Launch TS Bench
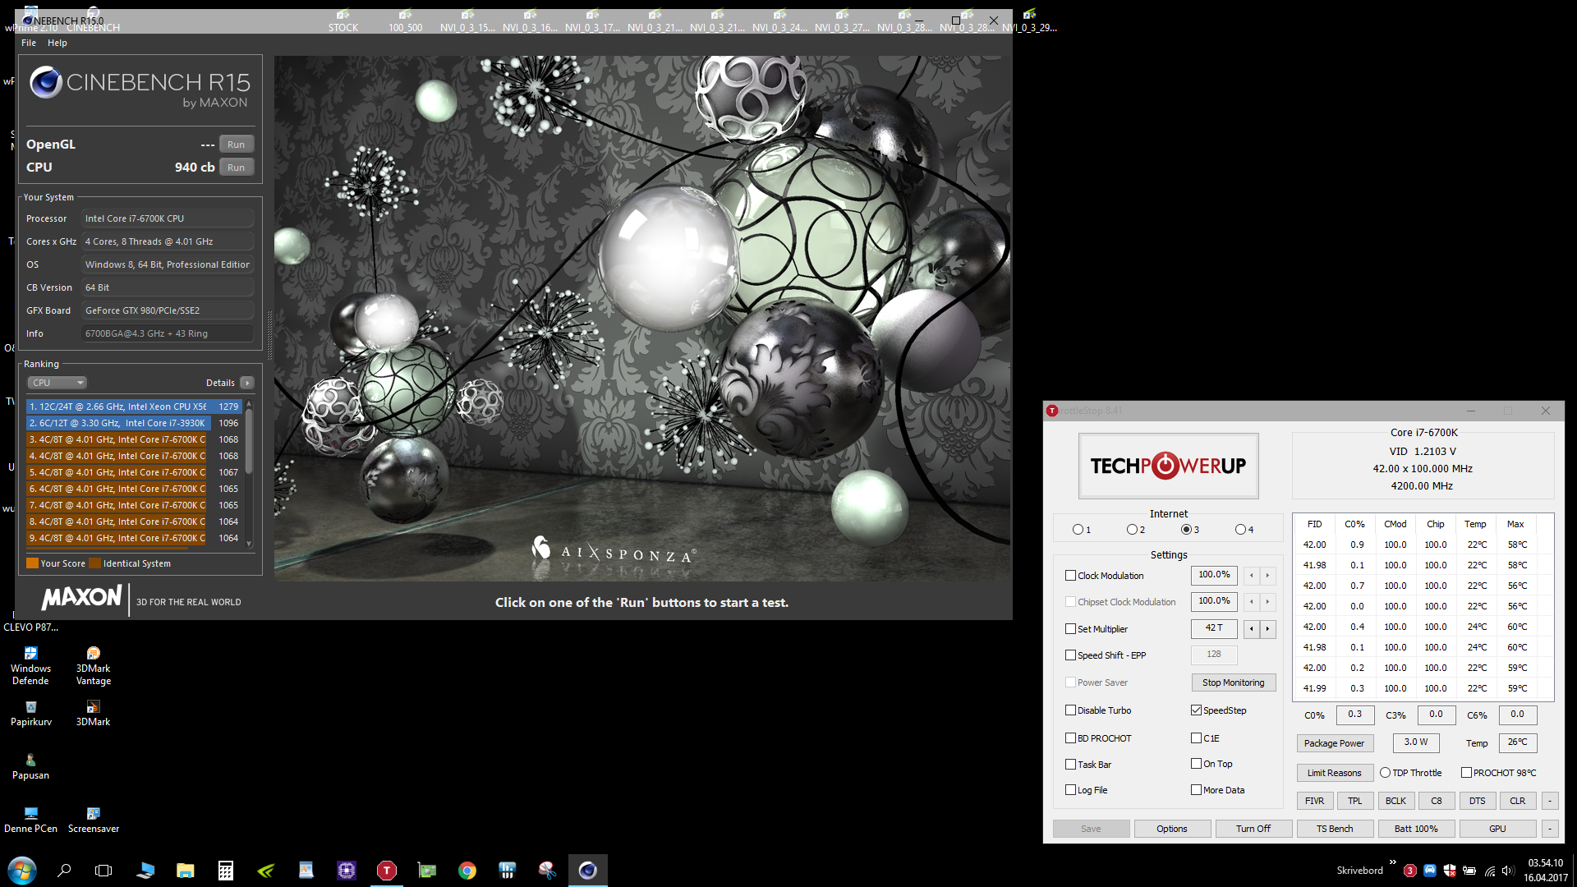The image size is (1577, 887). (x=1335, y=829)
